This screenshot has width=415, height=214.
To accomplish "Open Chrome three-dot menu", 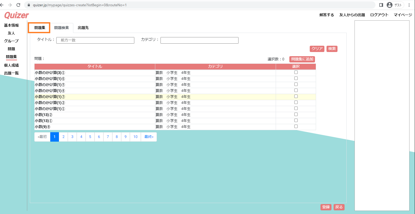I will coord(409,5).
